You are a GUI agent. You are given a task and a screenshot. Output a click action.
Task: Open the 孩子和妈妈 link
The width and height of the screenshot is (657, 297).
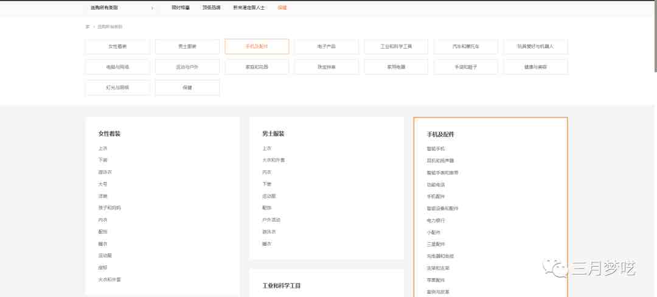tap(109, 208)
